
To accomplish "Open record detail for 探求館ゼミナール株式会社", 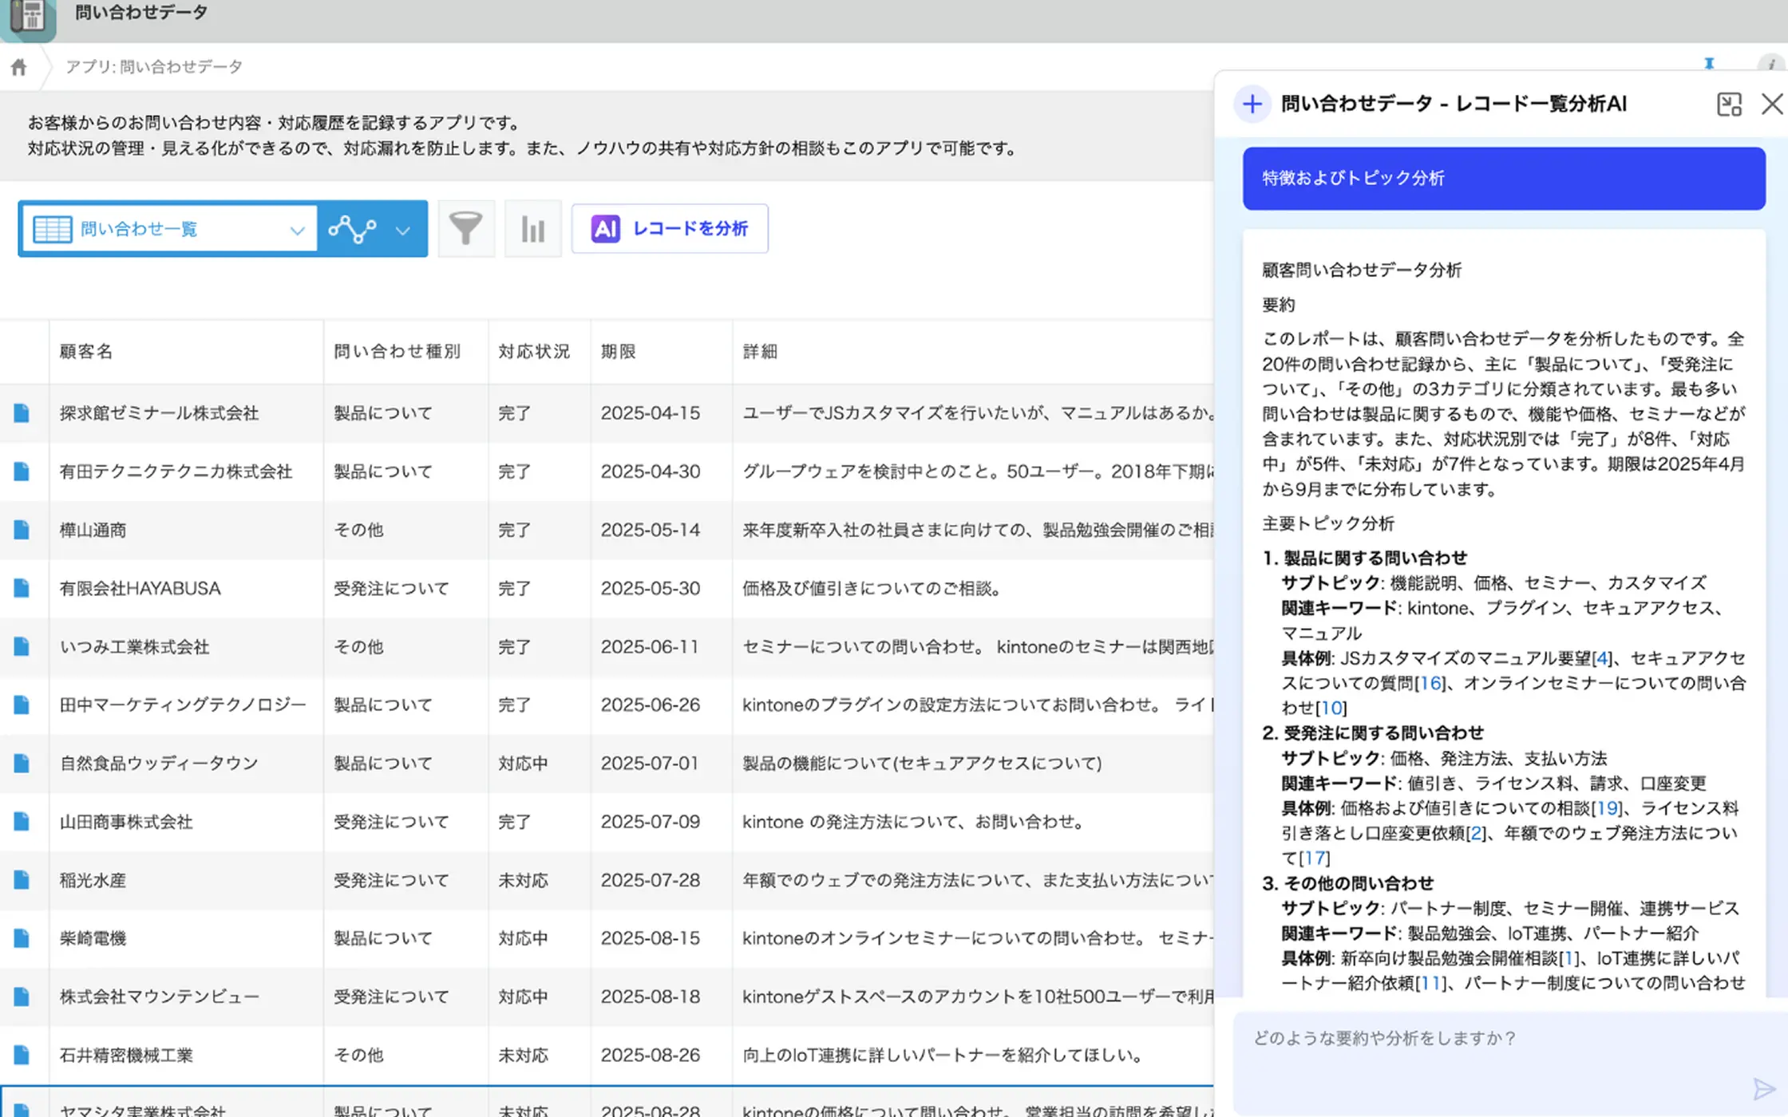I will (x=22, y=413).
